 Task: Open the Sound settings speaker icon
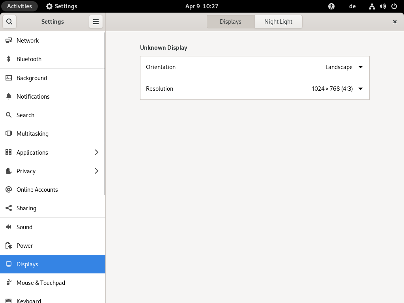coord(9,227)
